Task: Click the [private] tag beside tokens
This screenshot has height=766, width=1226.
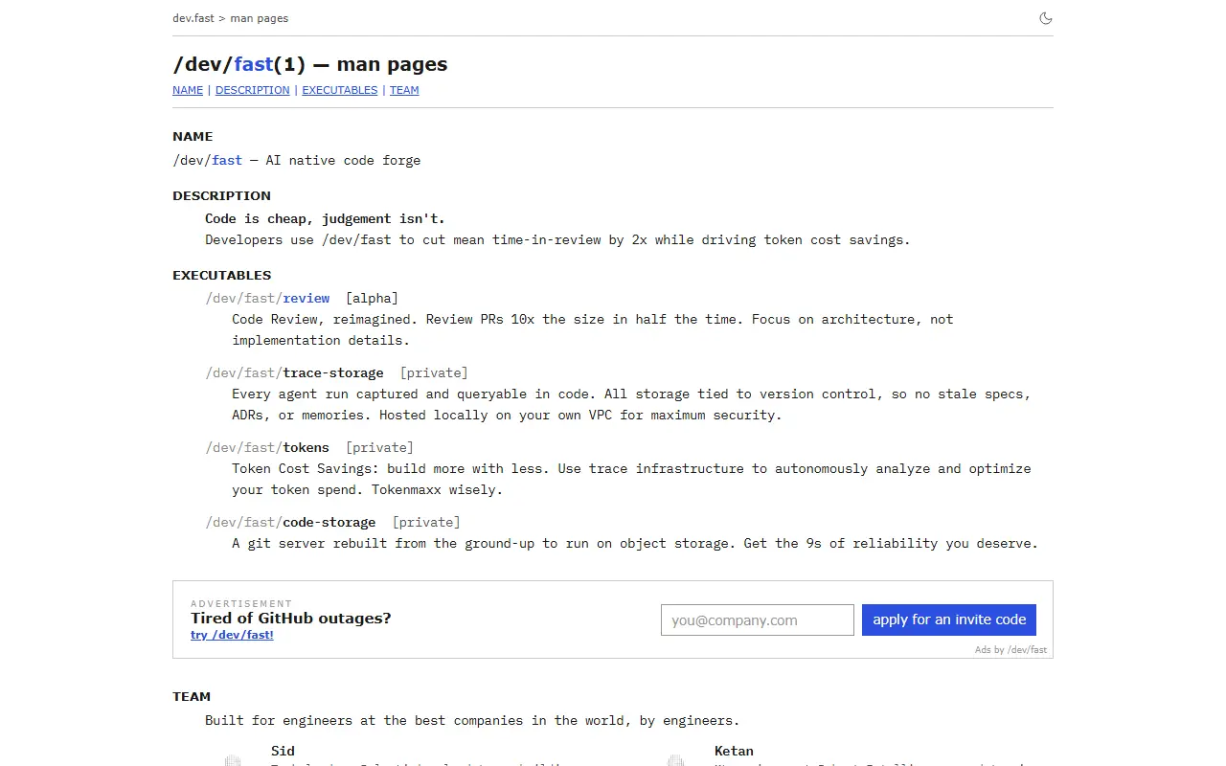Action: click(x=379, y=447)
